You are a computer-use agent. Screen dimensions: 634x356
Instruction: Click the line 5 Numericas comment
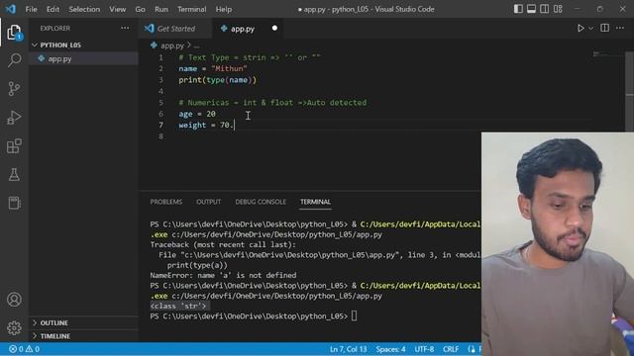coord(272,103)
